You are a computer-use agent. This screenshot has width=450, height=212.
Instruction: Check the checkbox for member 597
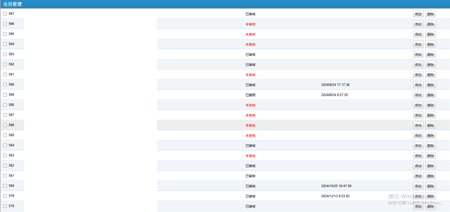tap(5, 14)
